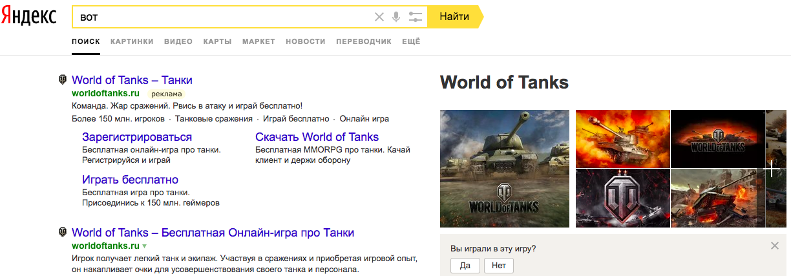Go to the МАРКЕТ tab
The image size is (791, 276).
258,41
